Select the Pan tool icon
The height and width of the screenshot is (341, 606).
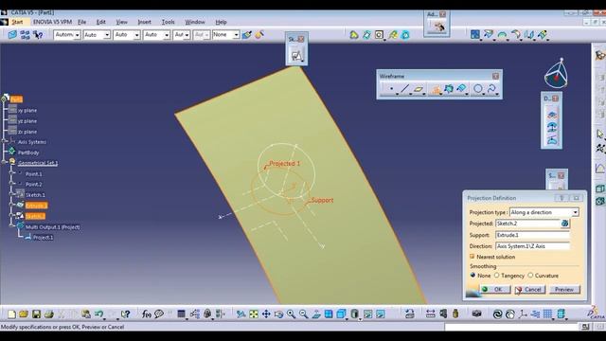coord(266,314)
